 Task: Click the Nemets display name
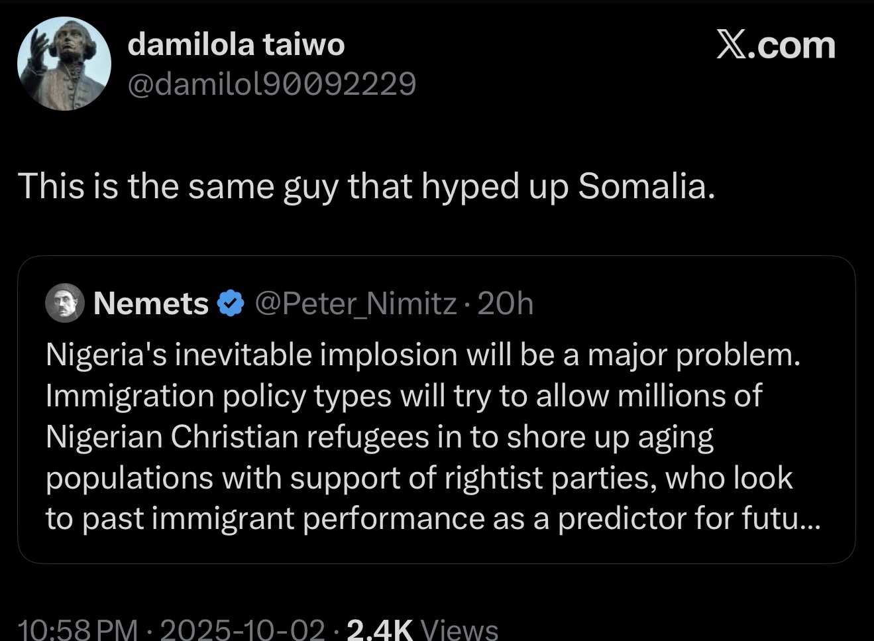151,304
